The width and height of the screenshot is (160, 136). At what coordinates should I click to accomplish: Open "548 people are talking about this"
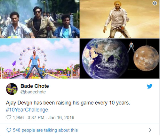click(45, 130)
